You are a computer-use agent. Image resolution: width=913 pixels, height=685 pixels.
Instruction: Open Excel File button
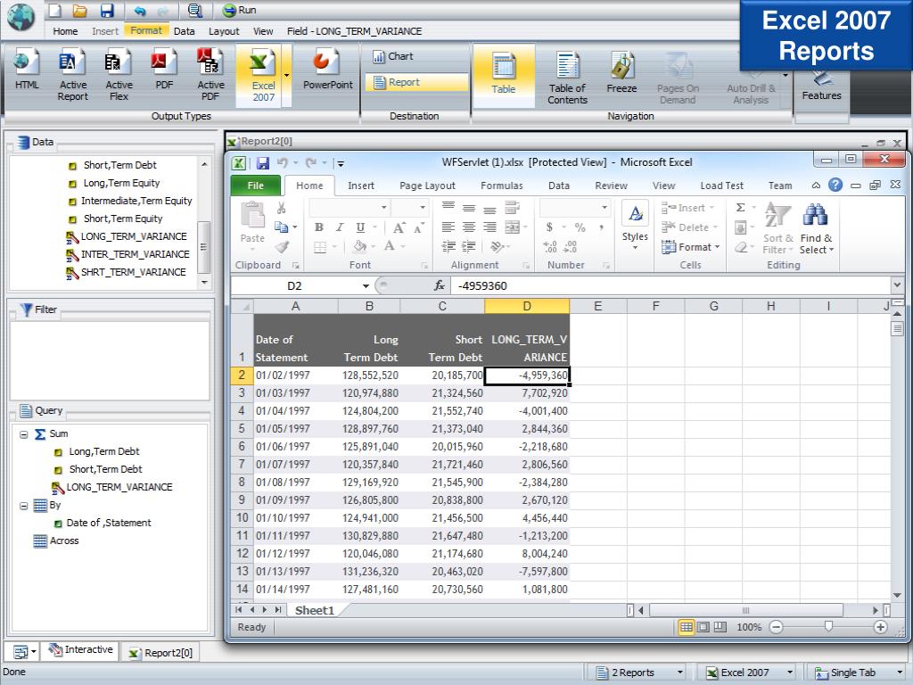(x=256, y=186)
